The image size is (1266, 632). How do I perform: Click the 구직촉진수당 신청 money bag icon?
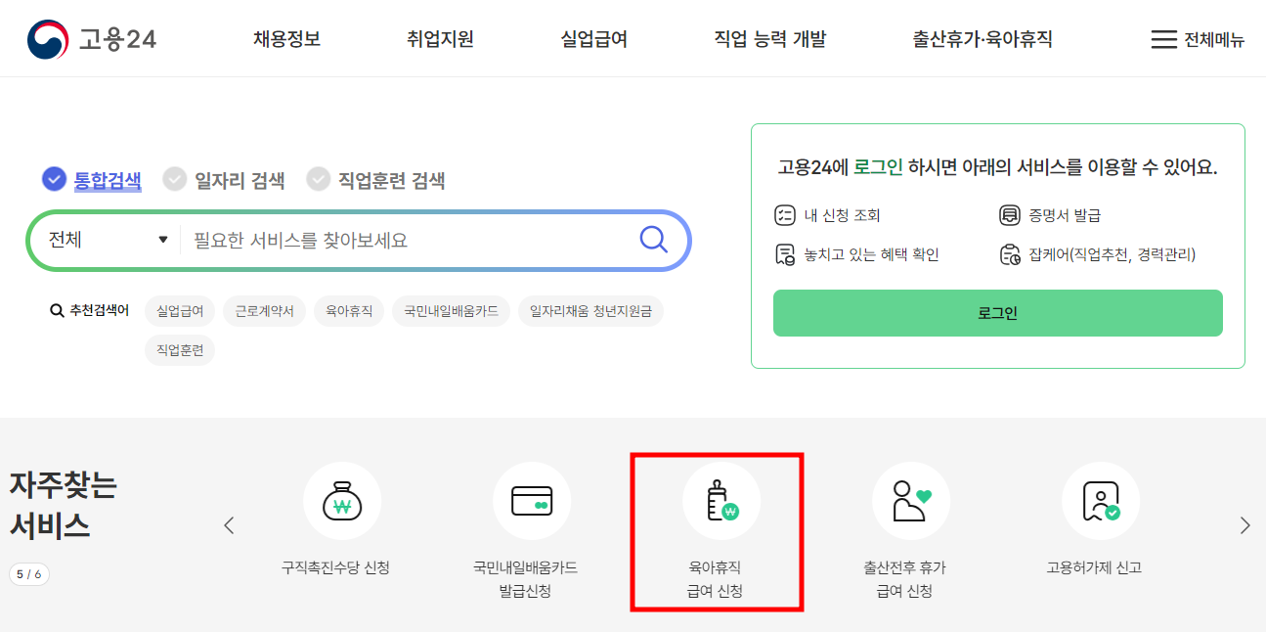point(342,501)
